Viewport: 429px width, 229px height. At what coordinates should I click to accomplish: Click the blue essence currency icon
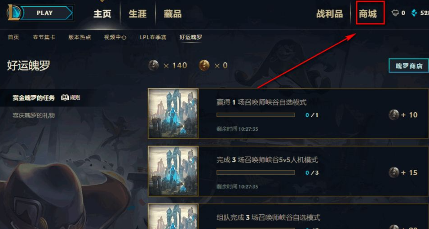(414, 13)
